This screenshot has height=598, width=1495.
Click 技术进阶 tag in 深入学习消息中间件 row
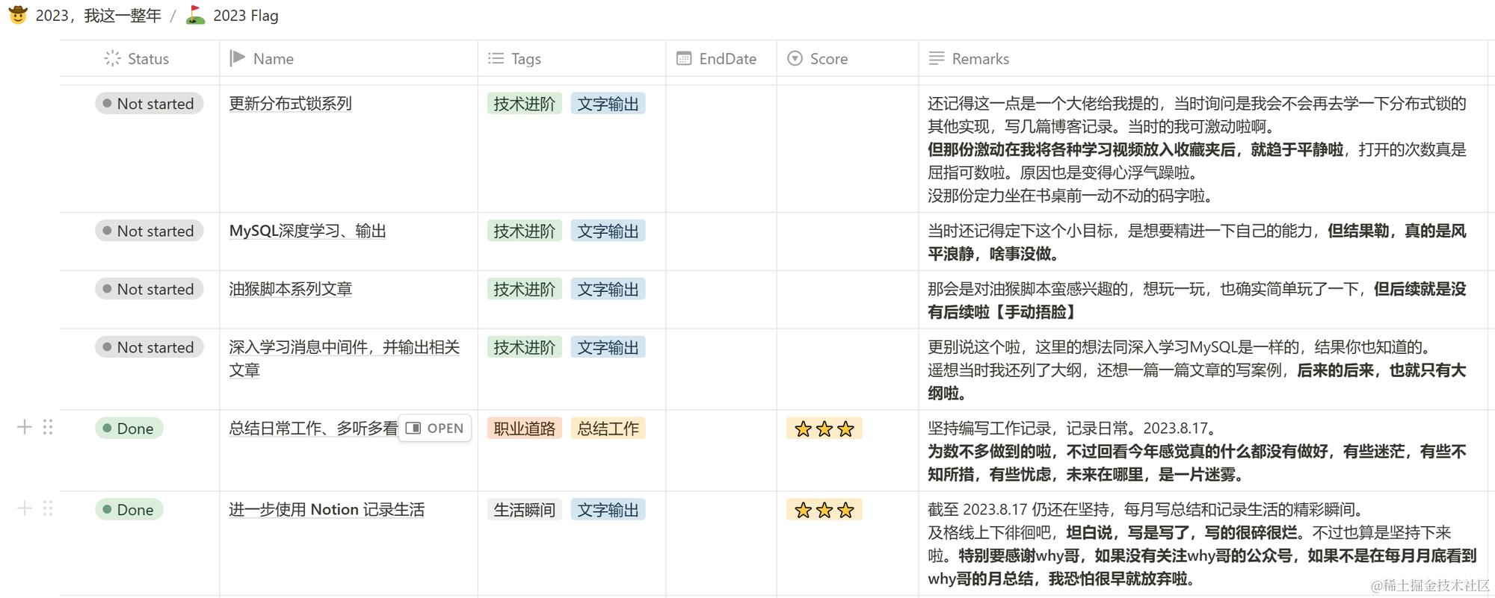point(524,347)
